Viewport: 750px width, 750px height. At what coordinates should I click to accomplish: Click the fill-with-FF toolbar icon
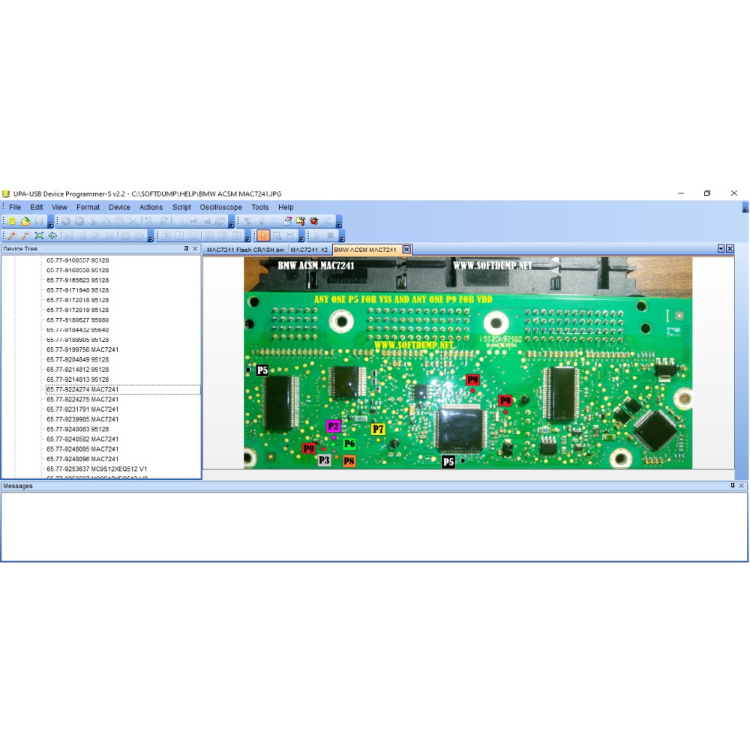[x=193, y=221]
